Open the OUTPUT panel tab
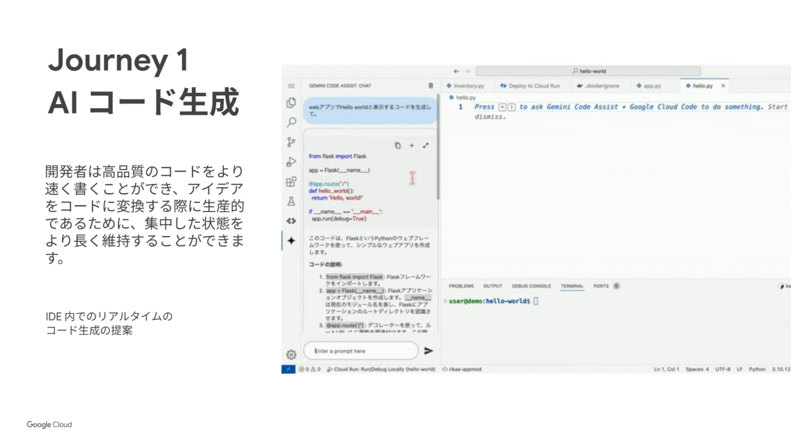 click(x=492, y=286)
